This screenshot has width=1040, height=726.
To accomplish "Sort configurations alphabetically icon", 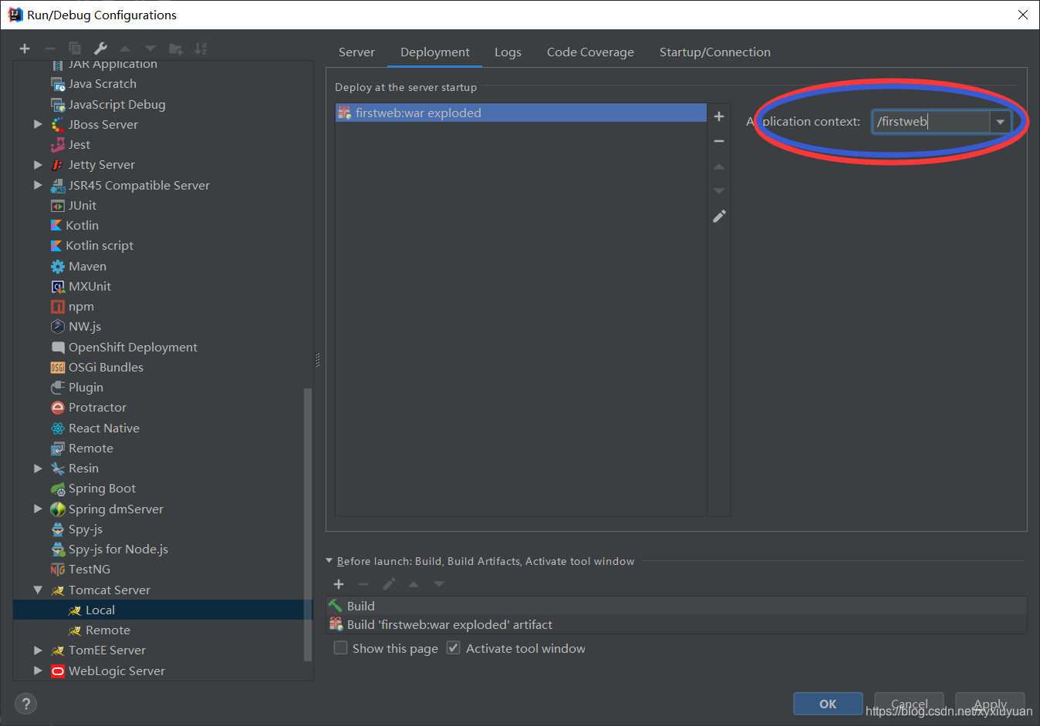I will (x=201, y=49).
